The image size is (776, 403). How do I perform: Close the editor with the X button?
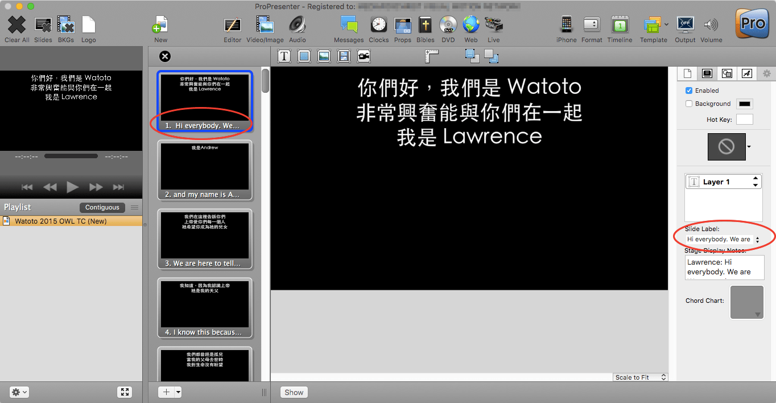pos(165,56)
